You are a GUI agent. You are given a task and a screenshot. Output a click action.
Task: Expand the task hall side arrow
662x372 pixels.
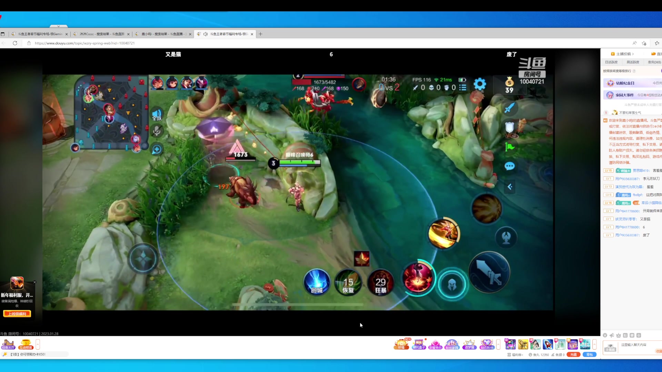(x=38, y=344)
